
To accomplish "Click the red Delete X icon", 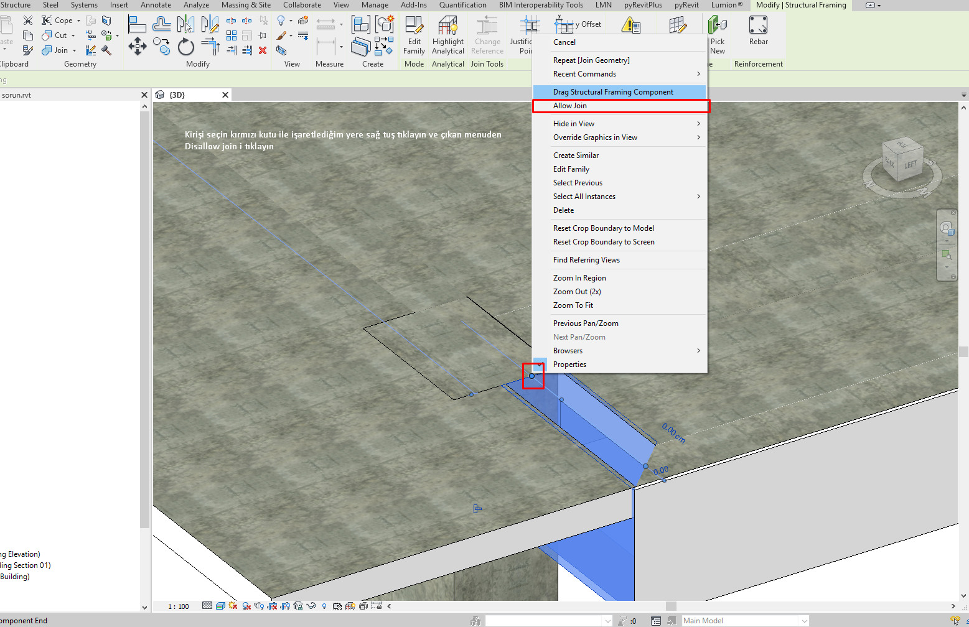I will pos(263,50).
